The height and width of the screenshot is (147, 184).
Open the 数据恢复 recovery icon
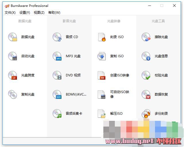(x=146, y=94)
